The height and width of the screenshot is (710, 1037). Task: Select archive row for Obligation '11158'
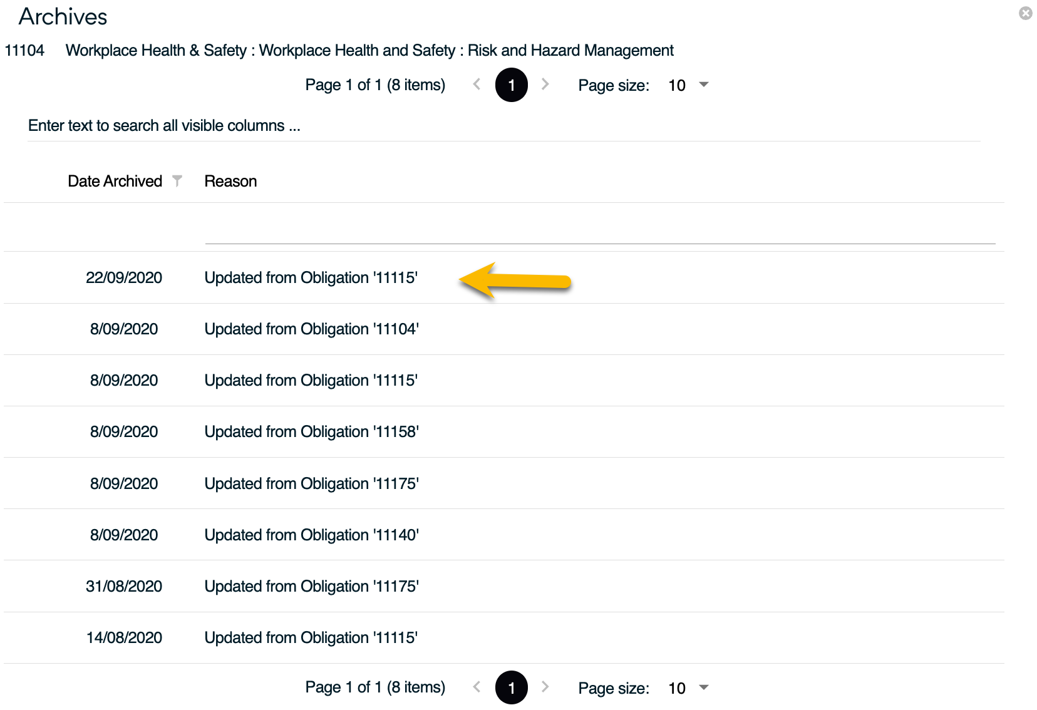click(311, 432)
